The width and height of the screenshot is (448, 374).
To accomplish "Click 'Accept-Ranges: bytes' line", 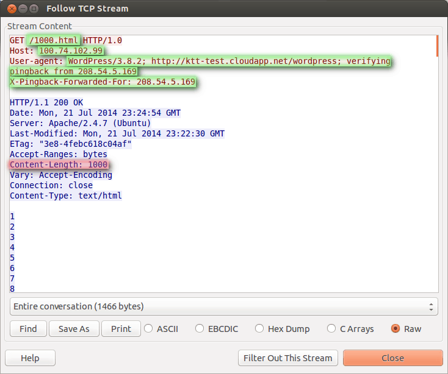I will [x=59, y=154].
